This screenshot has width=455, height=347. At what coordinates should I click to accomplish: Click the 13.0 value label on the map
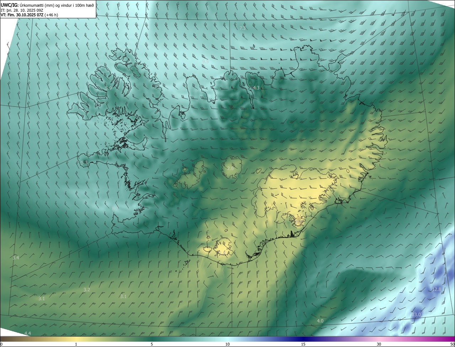(x=417, y=314)
